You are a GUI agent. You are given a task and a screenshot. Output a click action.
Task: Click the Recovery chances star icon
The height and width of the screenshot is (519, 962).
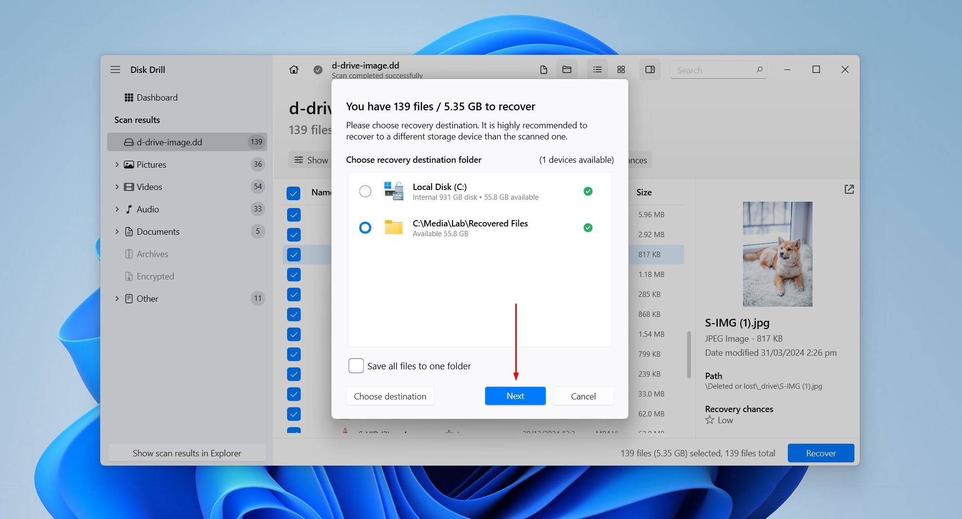coord(710,420)
